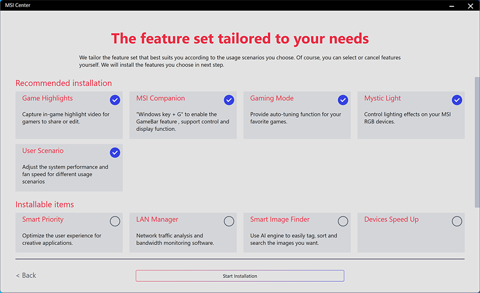480x293 pixels.
Task: Uncheck the User Scenario feature
Action: click(x=115, y=152)
